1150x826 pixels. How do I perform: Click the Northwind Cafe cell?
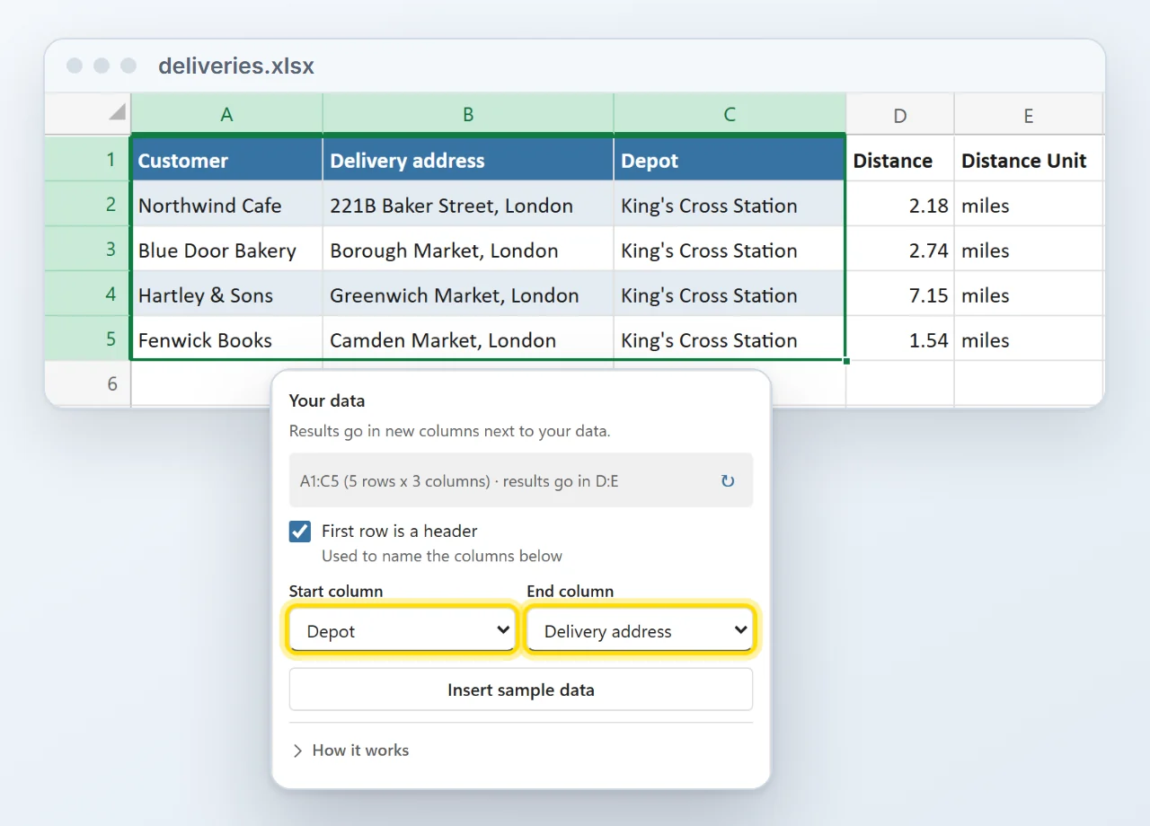tap(226, 204)
